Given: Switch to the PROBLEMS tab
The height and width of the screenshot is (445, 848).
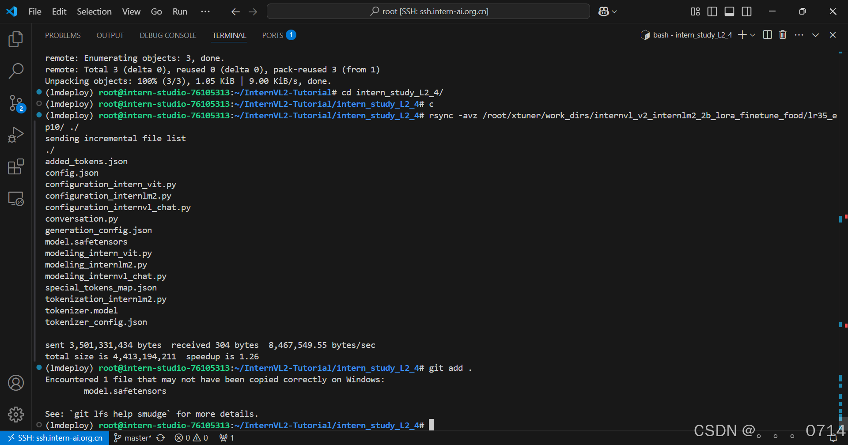Looking at the screenshot, I should pyautogui.click(x=63, y=35).
